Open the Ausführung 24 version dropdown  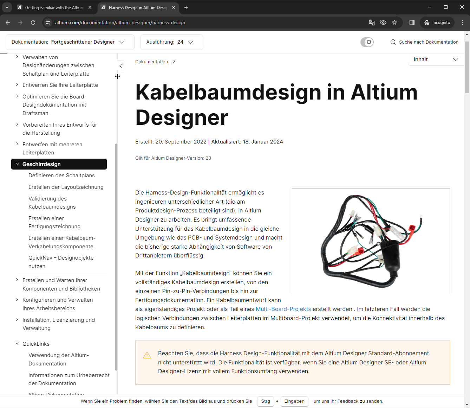coord(171,42)
